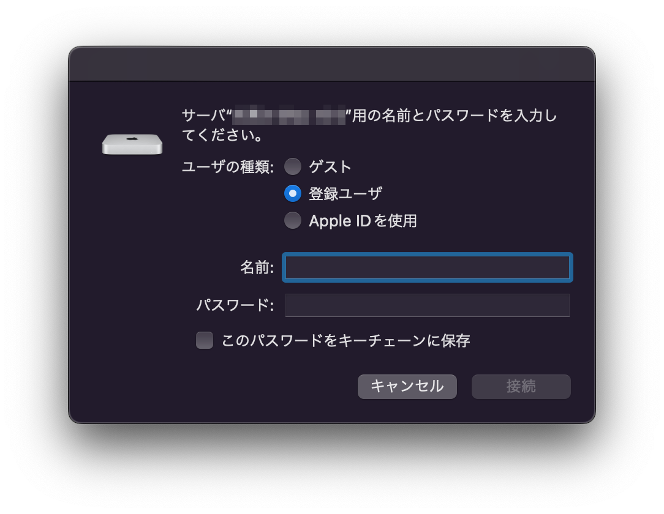Focus the 名前 text field
Screen dimensions: 664x514
[428, 267]
